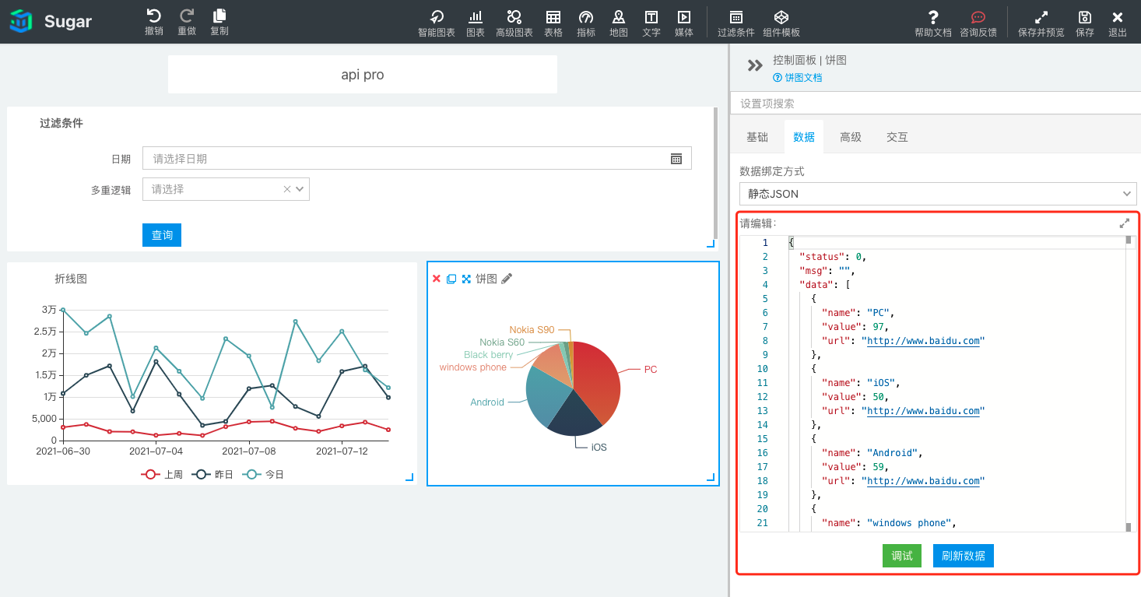Screen dimensions: 1141x597
Task: Click the Save and Preview icon
Action: coord(1041,18)
